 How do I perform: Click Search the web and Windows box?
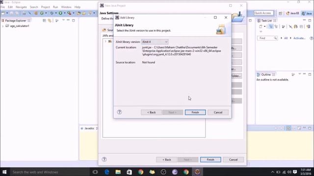tap(49, 172)
